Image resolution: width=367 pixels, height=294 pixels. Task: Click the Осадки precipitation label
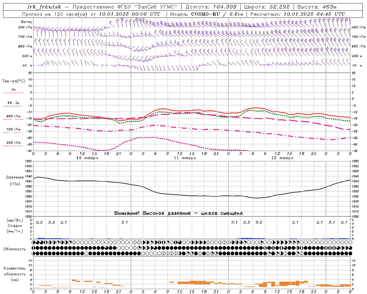[15, 226]
